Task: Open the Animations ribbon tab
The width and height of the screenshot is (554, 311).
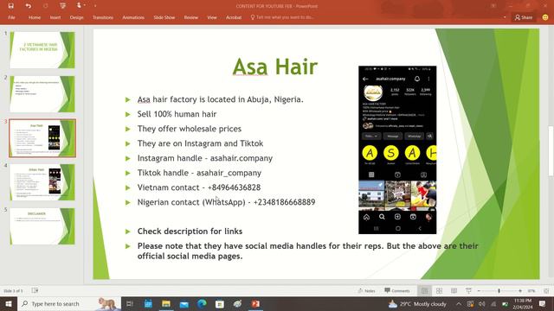Action: pos(133,17)
